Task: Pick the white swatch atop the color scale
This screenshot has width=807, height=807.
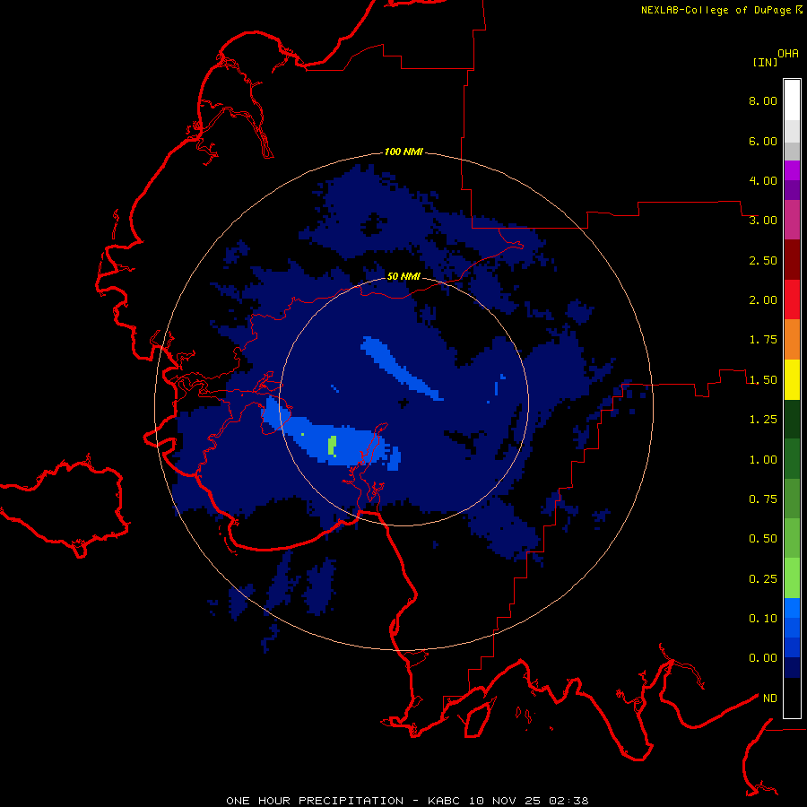Action: tap(792, 100)
